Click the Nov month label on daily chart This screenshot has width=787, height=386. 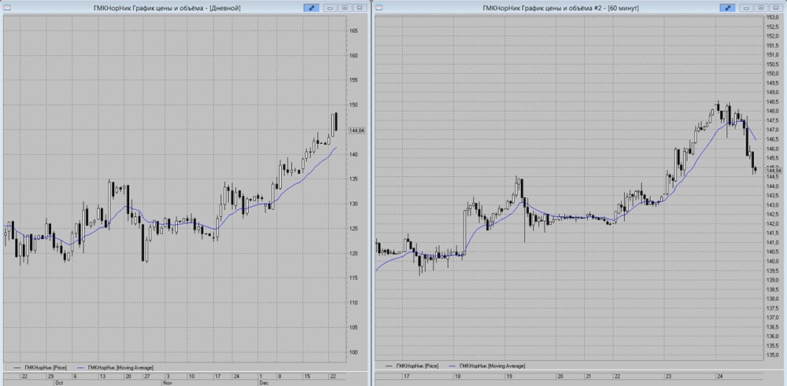[x=168, y=382]
